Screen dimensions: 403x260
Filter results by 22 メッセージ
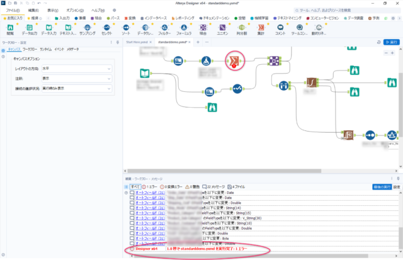point(213,187)
